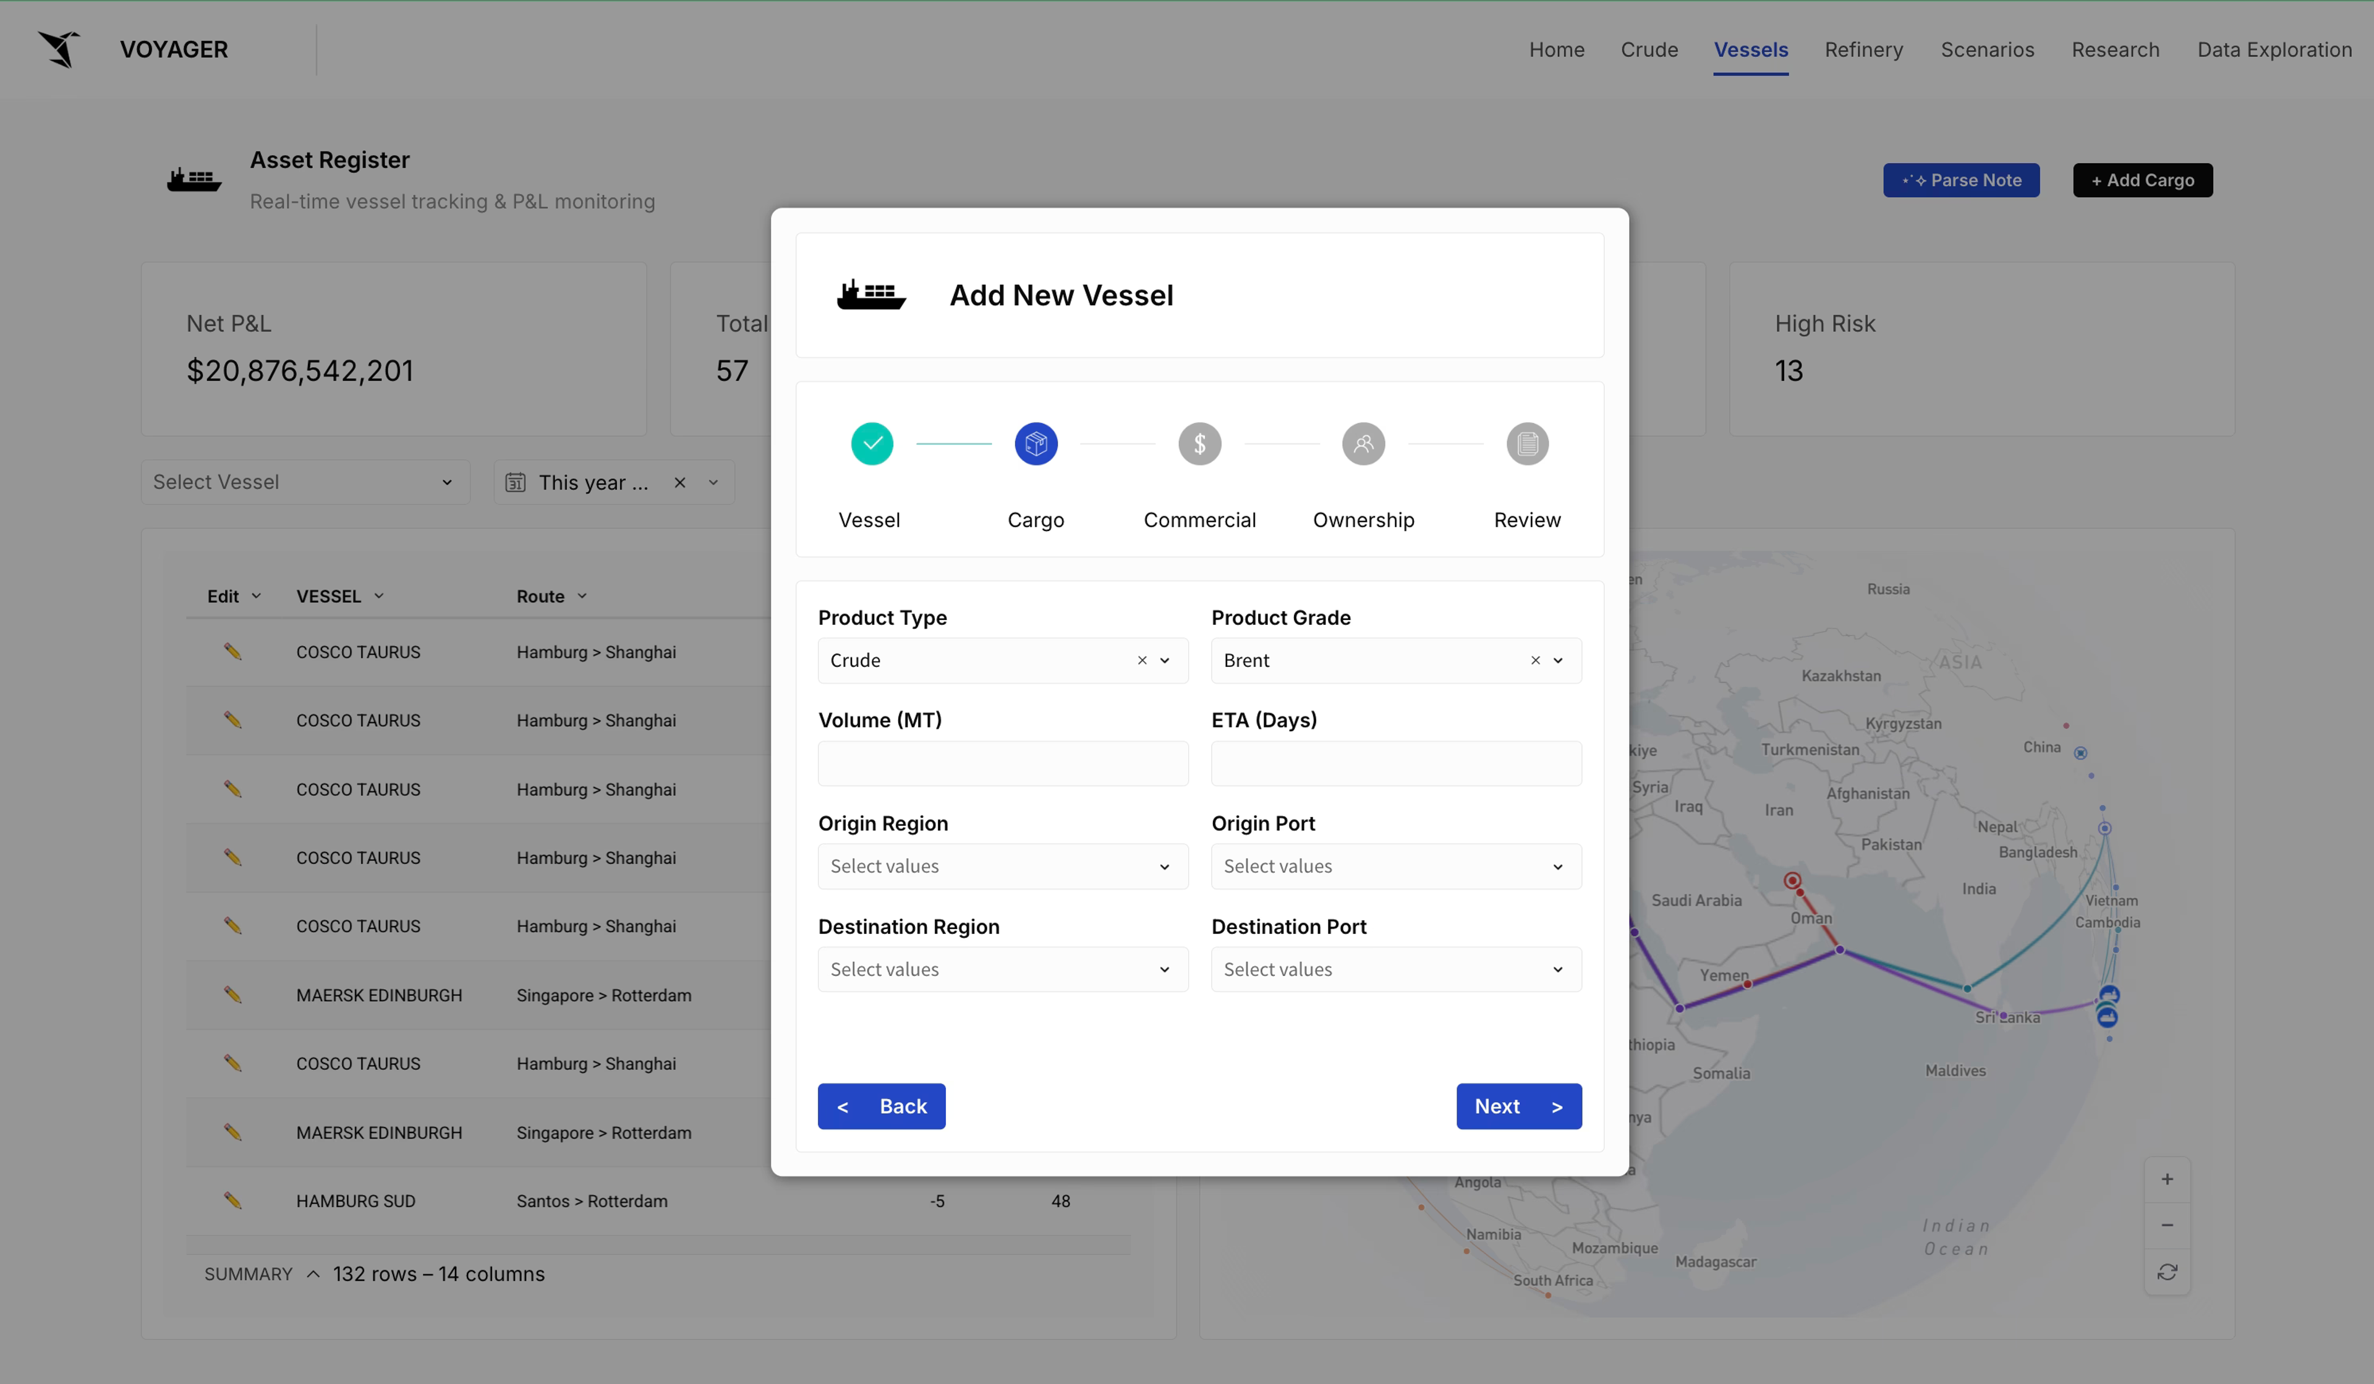Click the Next button
Image resolution: width=2374 pixels, height=1384 pixels.
[1518, 1106]
